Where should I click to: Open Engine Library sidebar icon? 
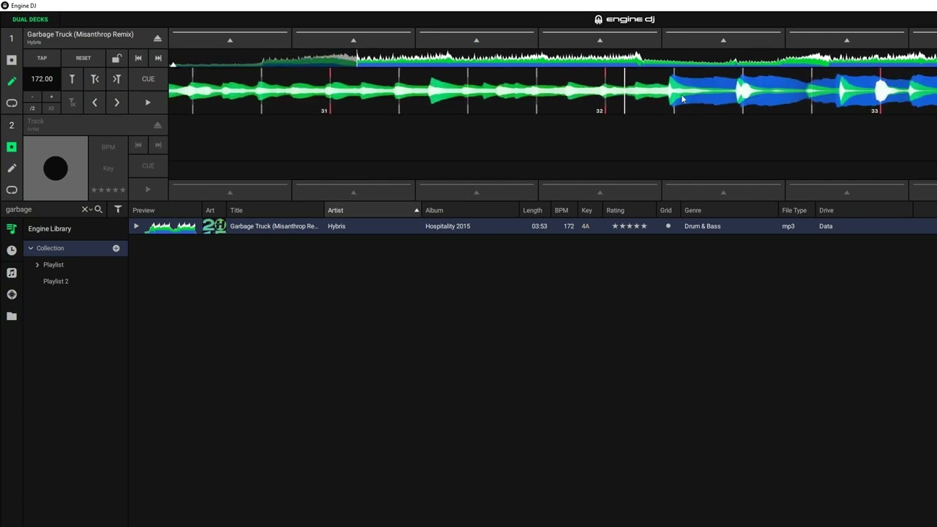tap(11, 229)
